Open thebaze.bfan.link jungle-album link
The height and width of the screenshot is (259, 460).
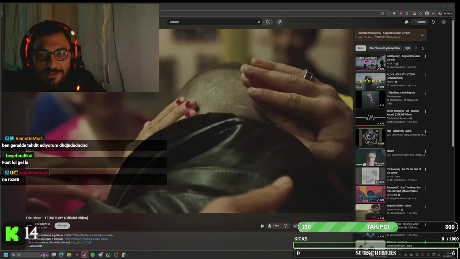86,239
